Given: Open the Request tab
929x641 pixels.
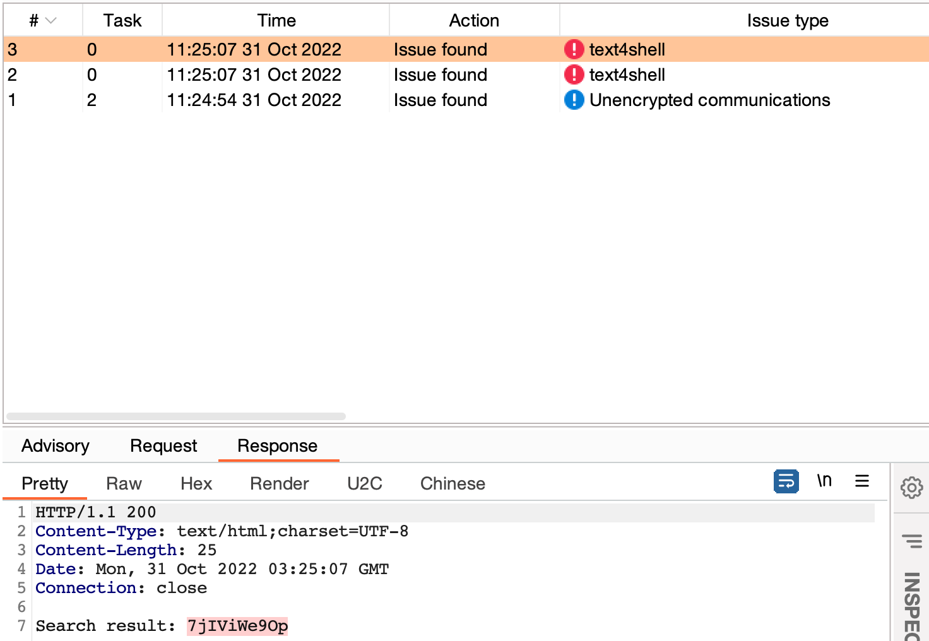Looking at the screenshot, I should (163, 446).
